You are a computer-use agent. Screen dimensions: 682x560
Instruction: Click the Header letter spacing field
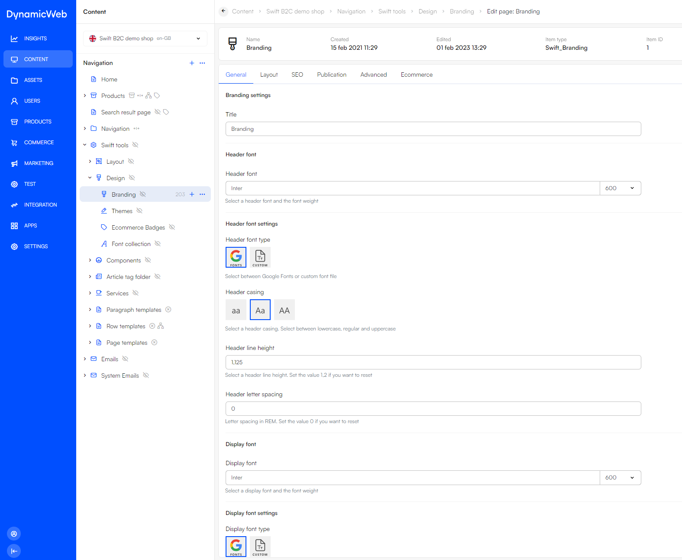(433, 409)
